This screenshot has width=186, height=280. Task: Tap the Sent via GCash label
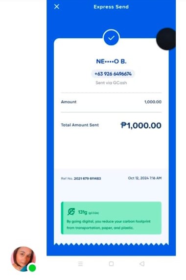111,83
